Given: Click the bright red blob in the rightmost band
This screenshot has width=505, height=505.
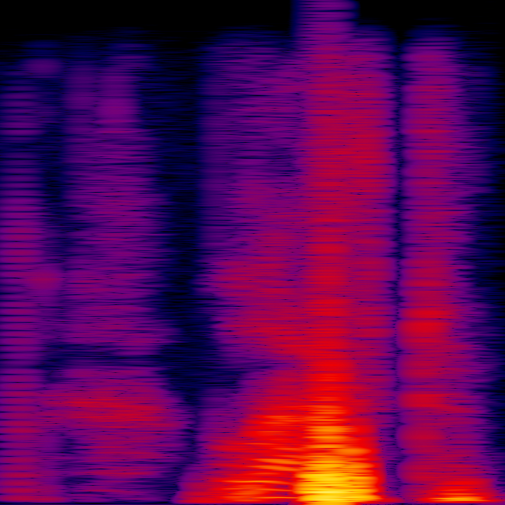Looking at the screenshot, I should click(425, 326).
